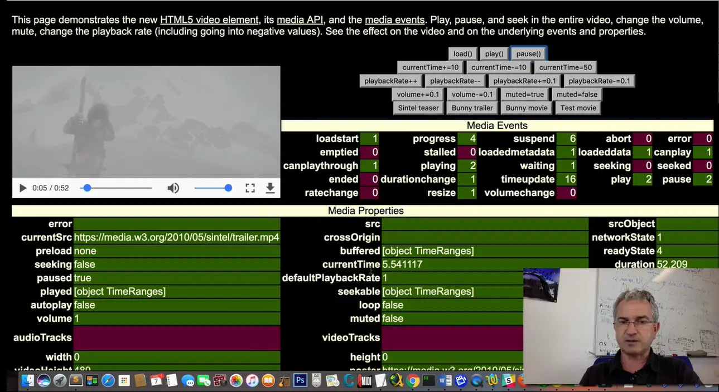Click the playbackRate-- button
The width and height of the screenshot is (719, 392).
point(455,81)
